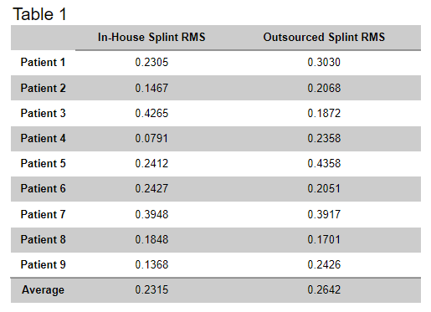Click the Average row label

pos(43,289)
